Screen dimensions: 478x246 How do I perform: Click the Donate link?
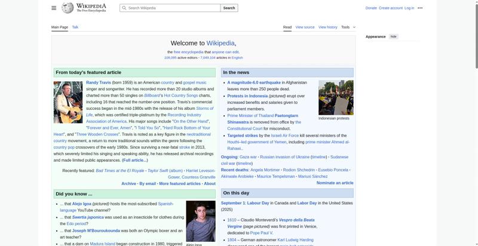371,8
